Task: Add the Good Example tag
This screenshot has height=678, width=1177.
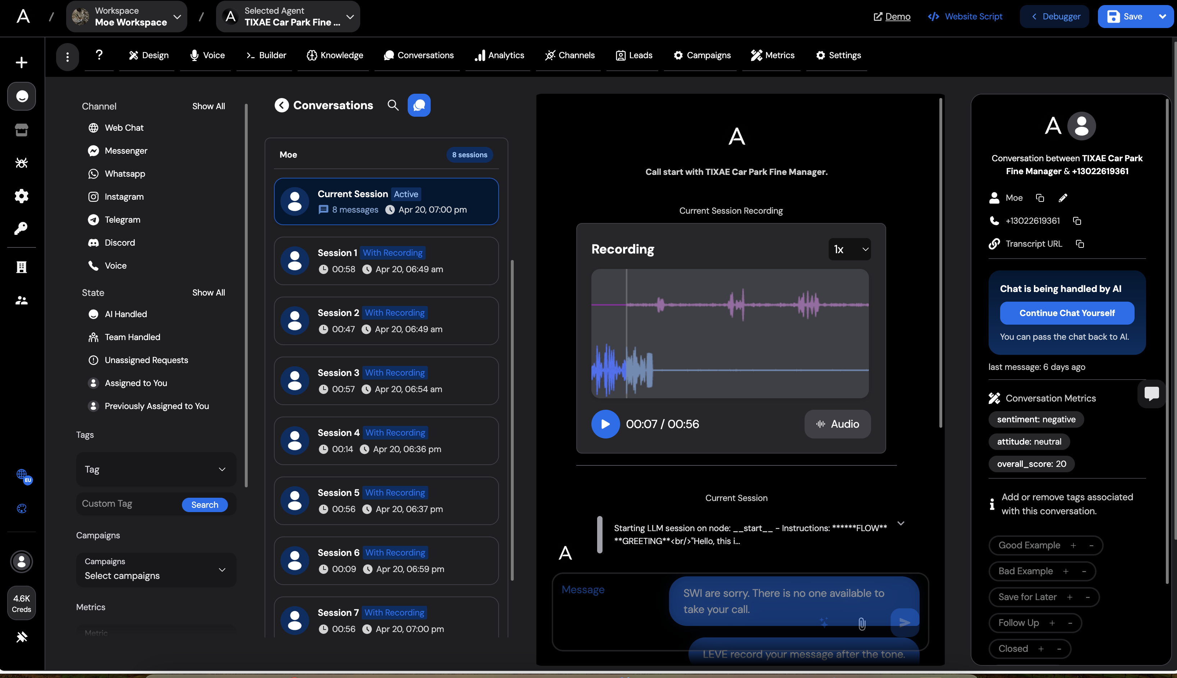Action: click(1073, 545)
